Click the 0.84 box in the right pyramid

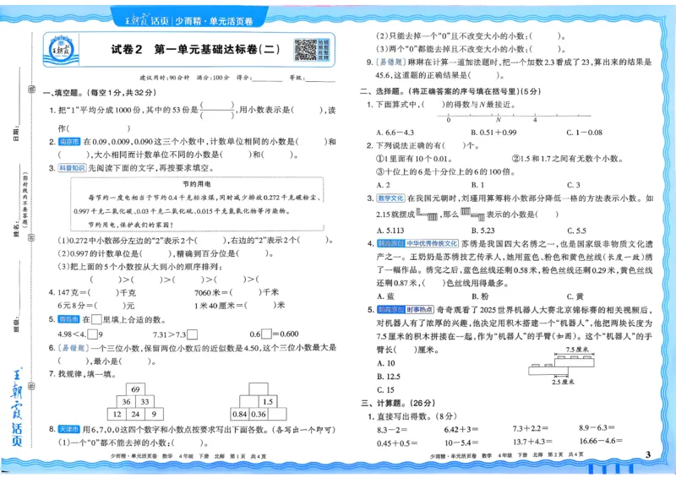click(x=240, y=414)
